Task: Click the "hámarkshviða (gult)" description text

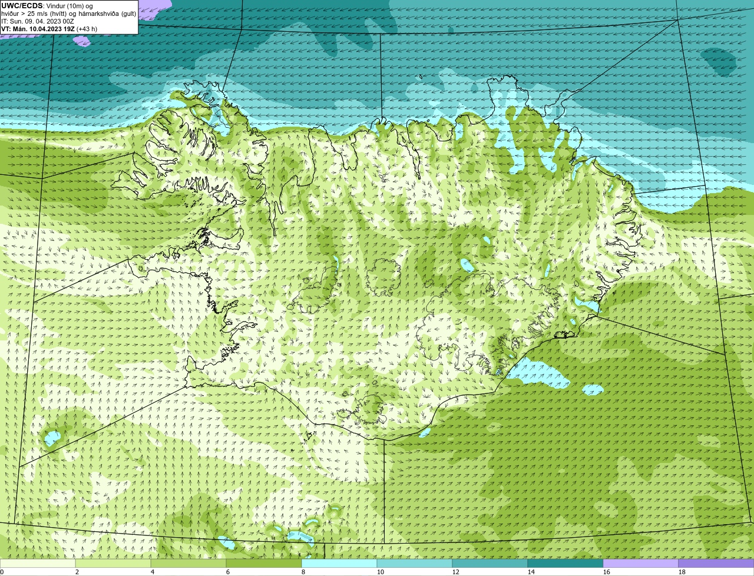Action: pyautogui.click(x=107, y=14)
